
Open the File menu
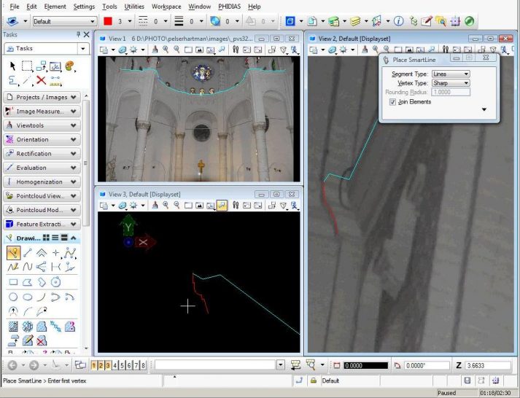(x=15, y=7)
